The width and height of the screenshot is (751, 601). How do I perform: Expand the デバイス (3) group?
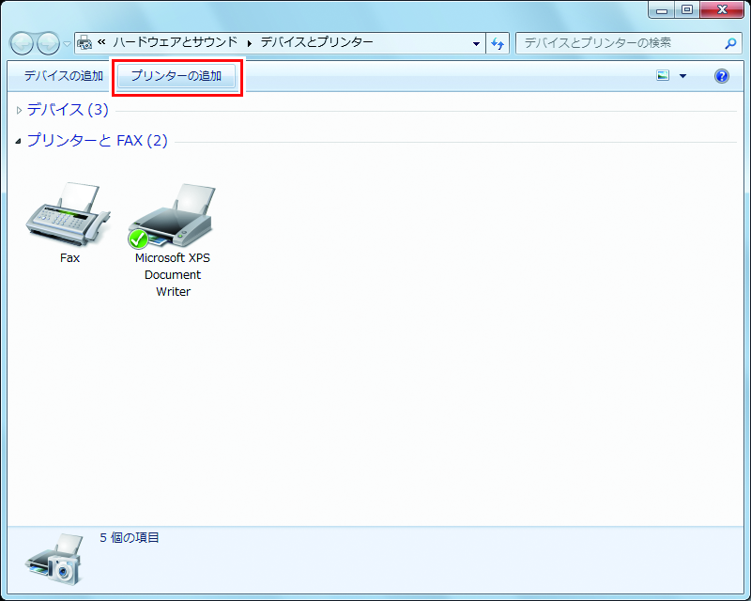[20, 111]
